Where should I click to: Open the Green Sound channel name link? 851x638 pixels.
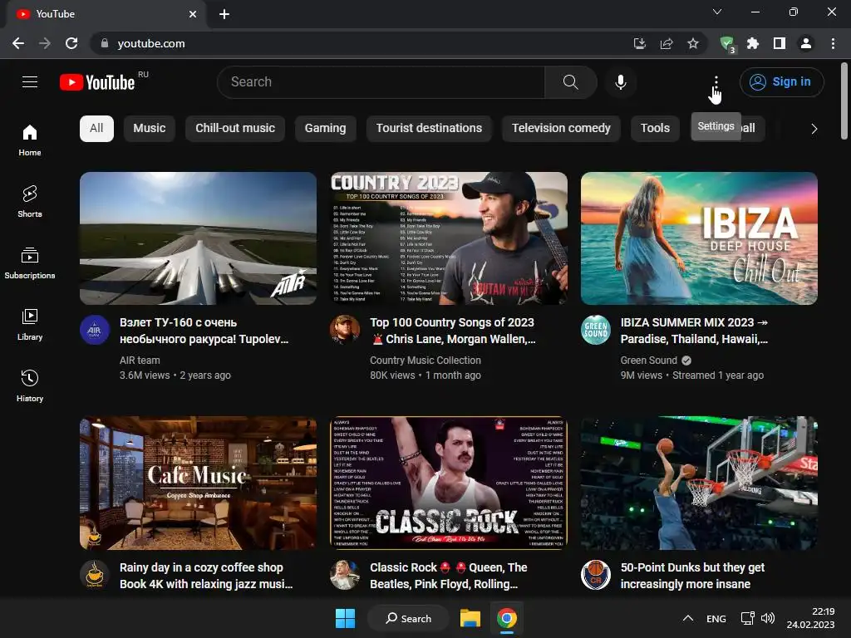click(648, 361)
